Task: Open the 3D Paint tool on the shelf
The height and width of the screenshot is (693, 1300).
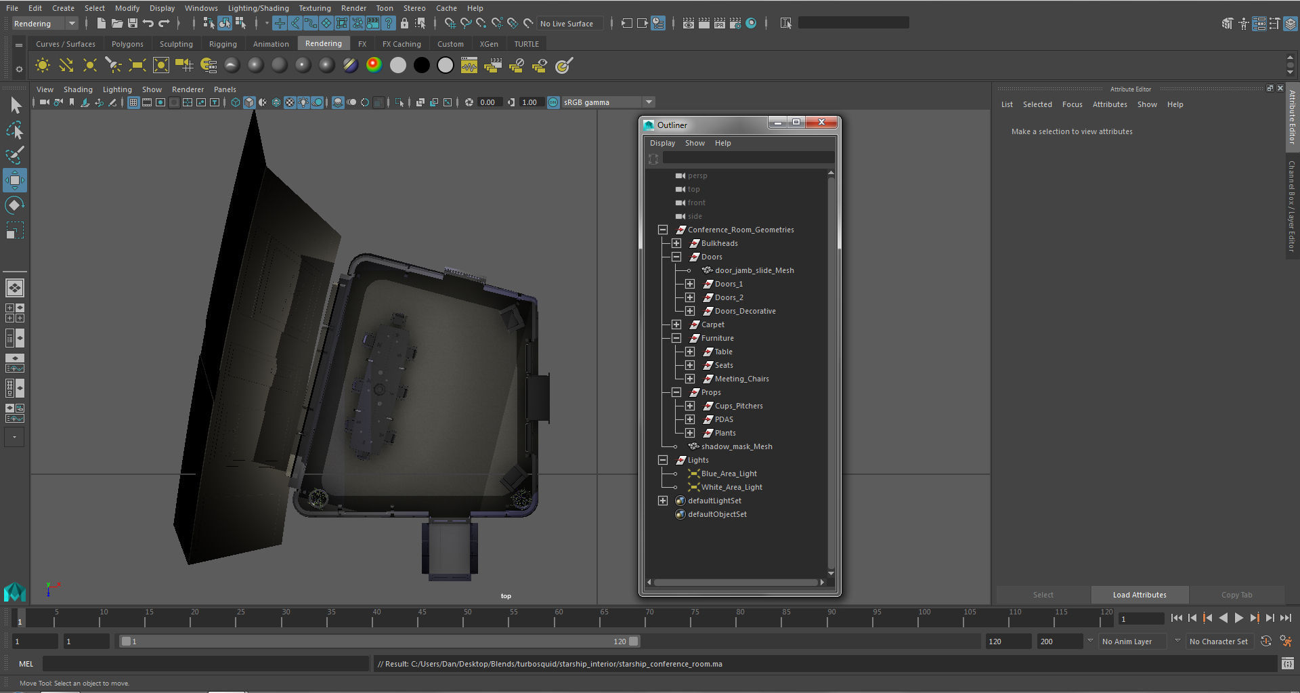Action: [x=563, y=66]
